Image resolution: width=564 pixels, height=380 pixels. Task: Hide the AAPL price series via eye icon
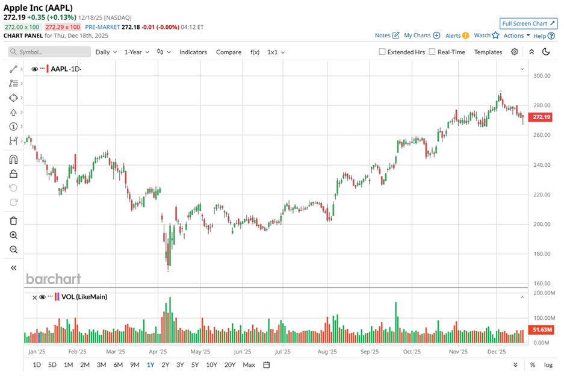tap(34, 69)
